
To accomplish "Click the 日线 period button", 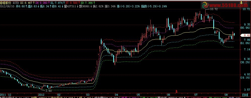I will pyautogui.click(x=245, y=95).
